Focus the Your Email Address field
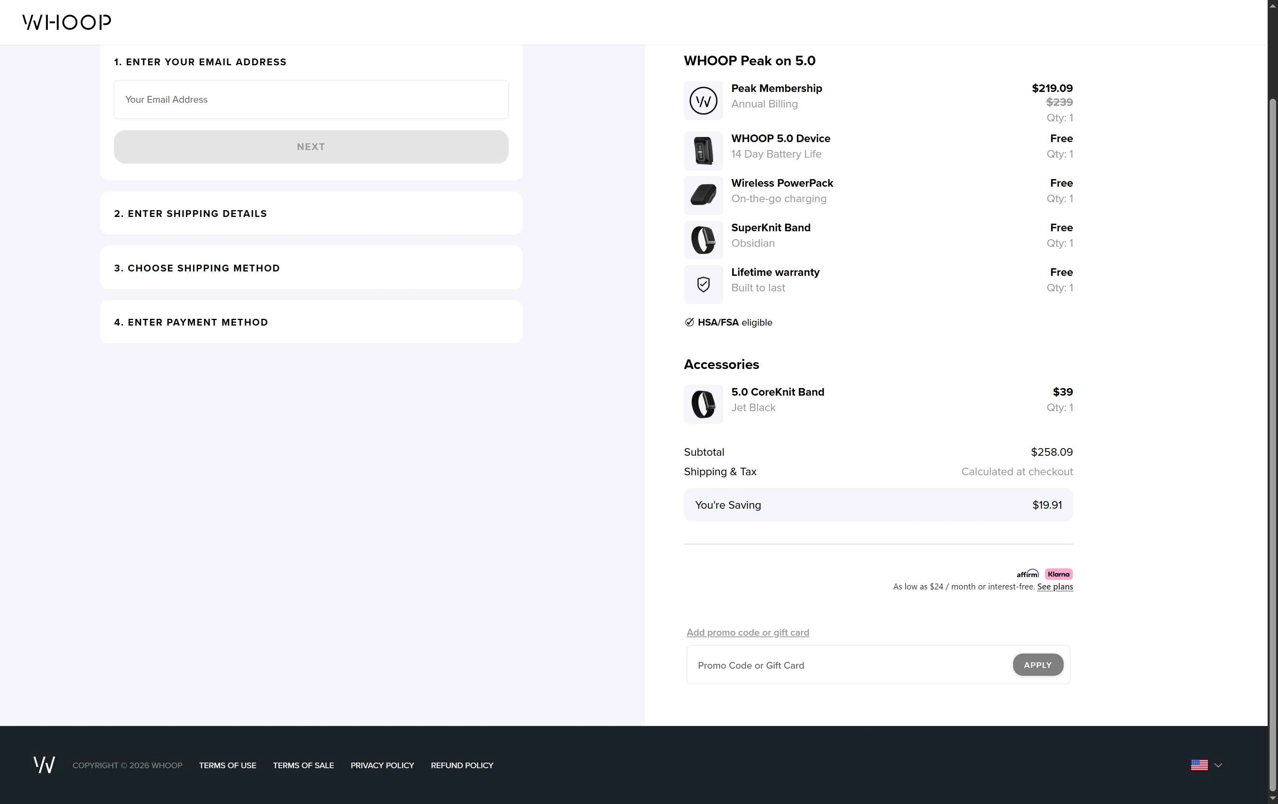The image size is (1278, 804). 311,100
